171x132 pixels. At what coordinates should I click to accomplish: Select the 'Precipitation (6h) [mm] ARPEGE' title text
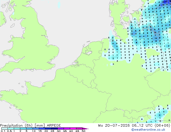point(30,126)
